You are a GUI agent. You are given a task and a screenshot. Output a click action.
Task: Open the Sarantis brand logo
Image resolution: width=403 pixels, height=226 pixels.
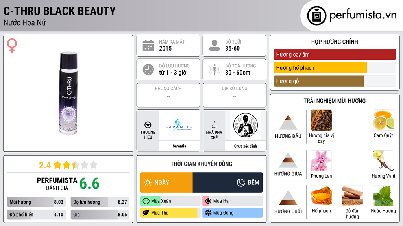[179, 125]
